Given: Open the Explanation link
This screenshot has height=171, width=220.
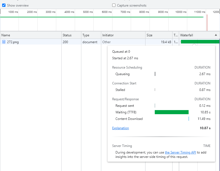Looking at the screenshot, I should click(120, 128).
